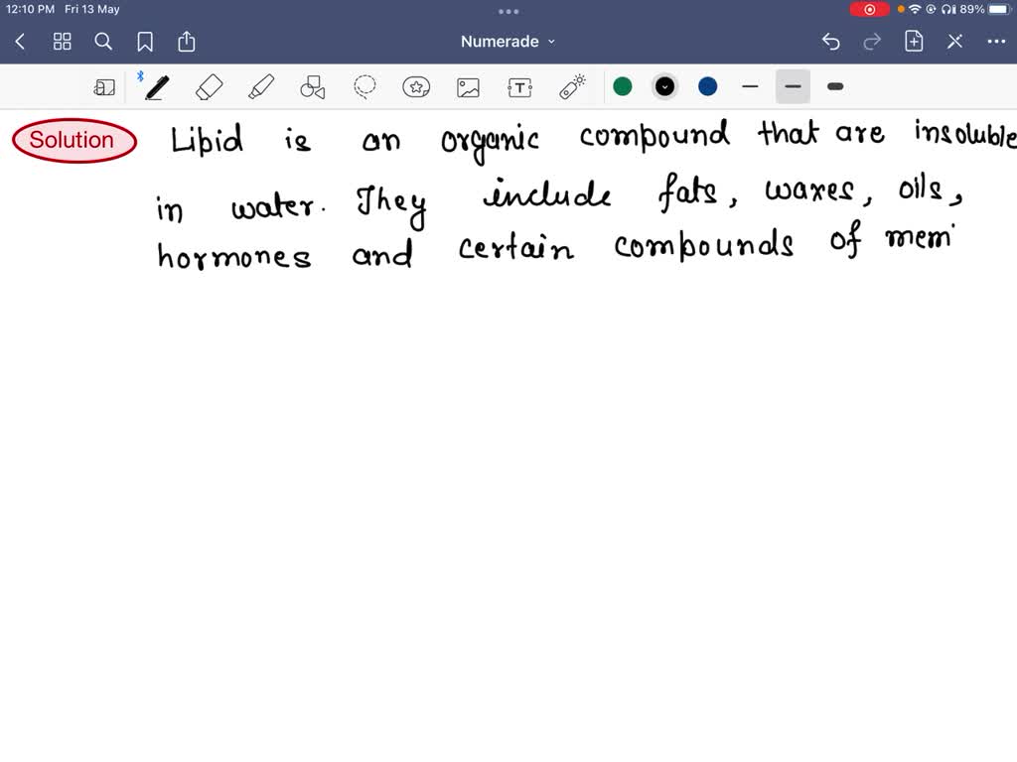Choose the green ink color

(x=623, y=87)
